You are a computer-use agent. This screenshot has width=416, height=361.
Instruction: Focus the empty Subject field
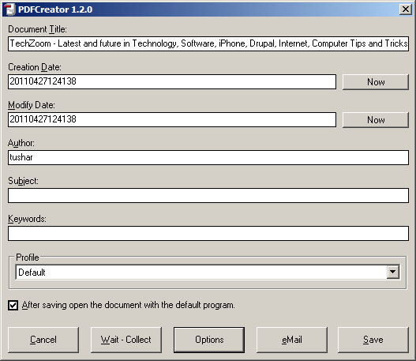[208, 196]
